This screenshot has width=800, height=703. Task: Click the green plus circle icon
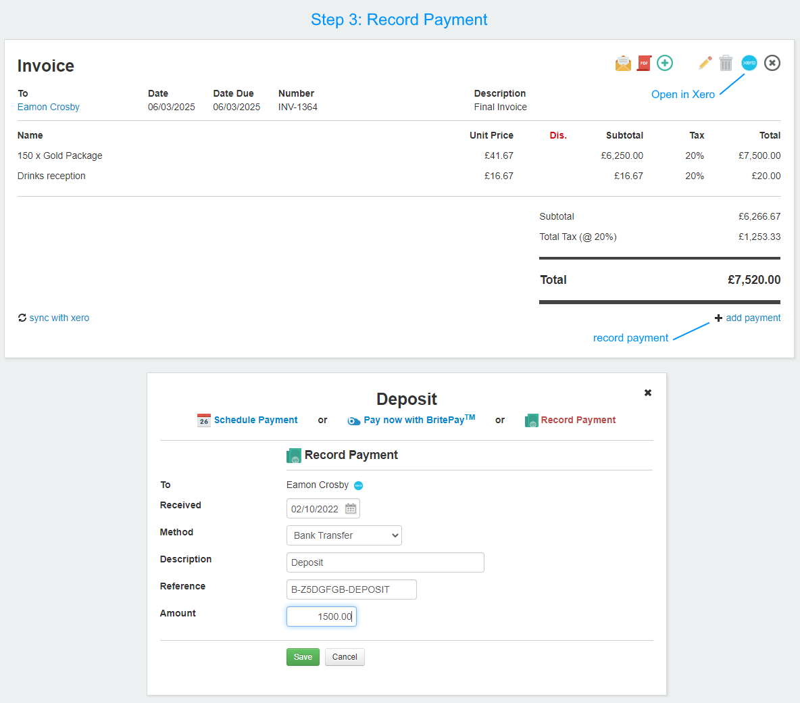tap(665, 63)
